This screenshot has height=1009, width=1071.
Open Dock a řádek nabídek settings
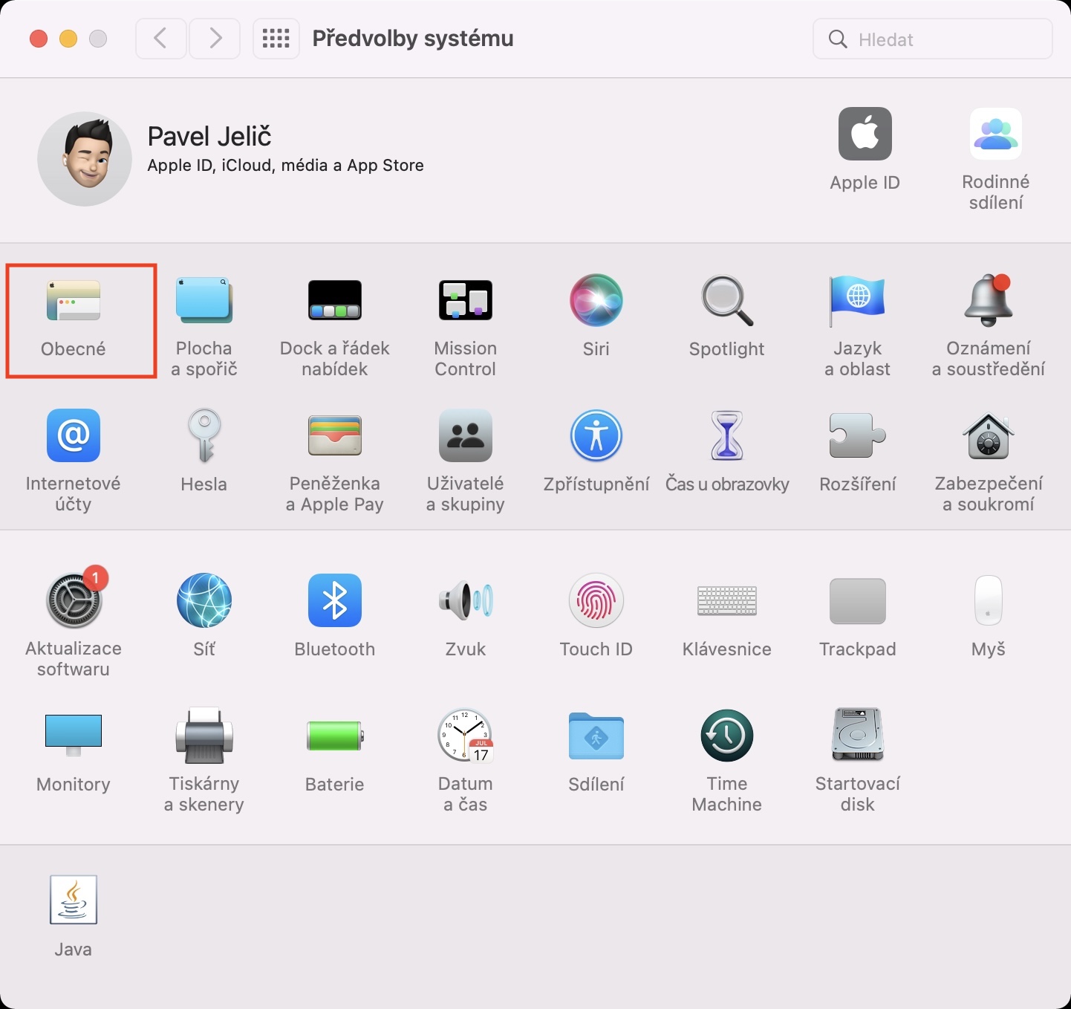(x=335, y=300)
